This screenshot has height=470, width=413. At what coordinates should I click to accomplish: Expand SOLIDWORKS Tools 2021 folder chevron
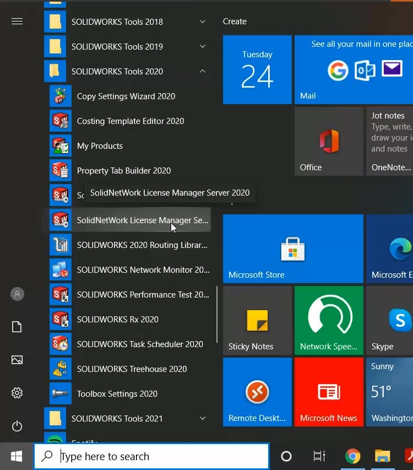tap(203, 418)
